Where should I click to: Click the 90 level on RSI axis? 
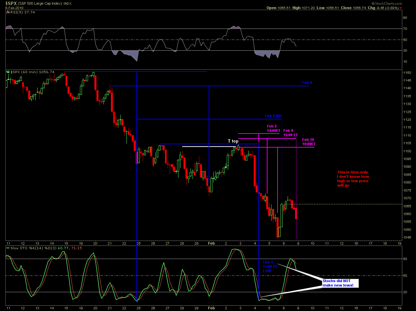tap(405, 18)
